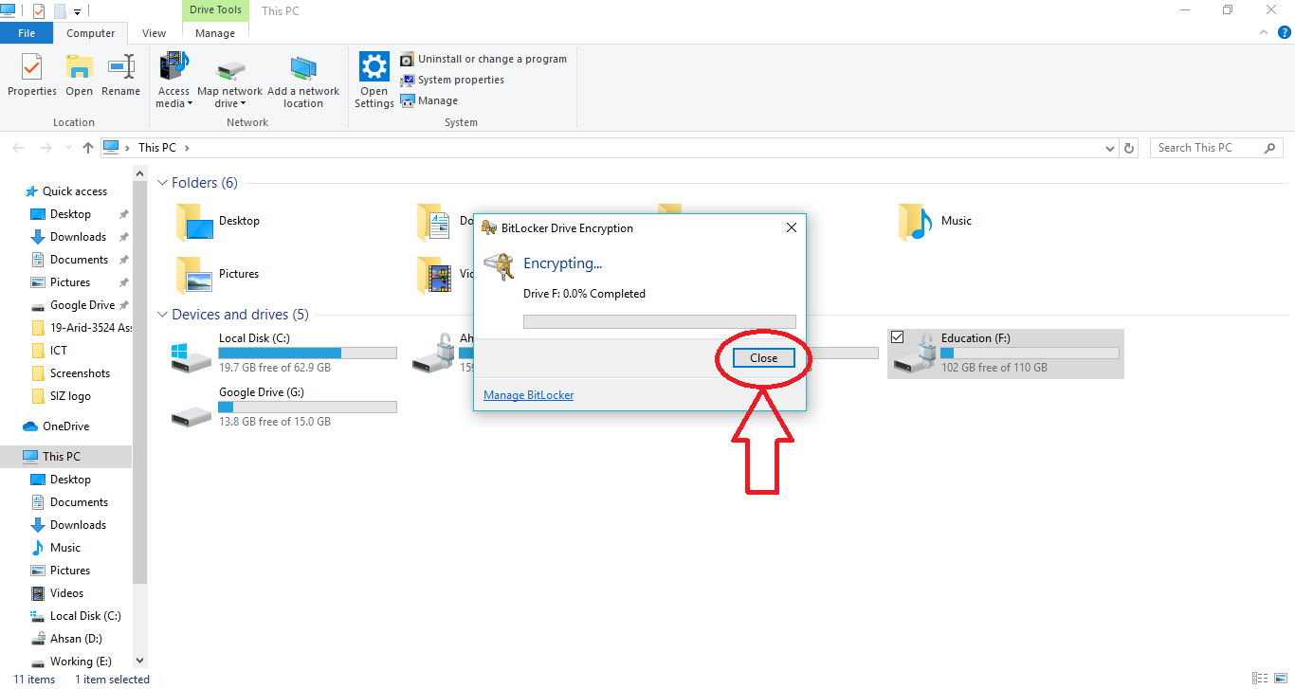1295x689 pixels.
Task: Select Ahsan (D:) in the navigation pane
Action: (x=76, y=639)
